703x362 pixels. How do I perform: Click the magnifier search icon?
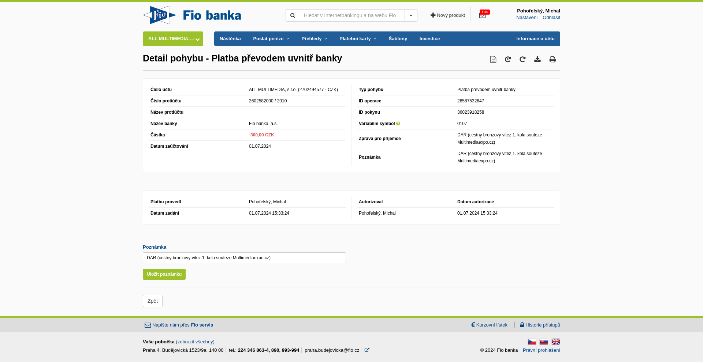click(293, 15)
